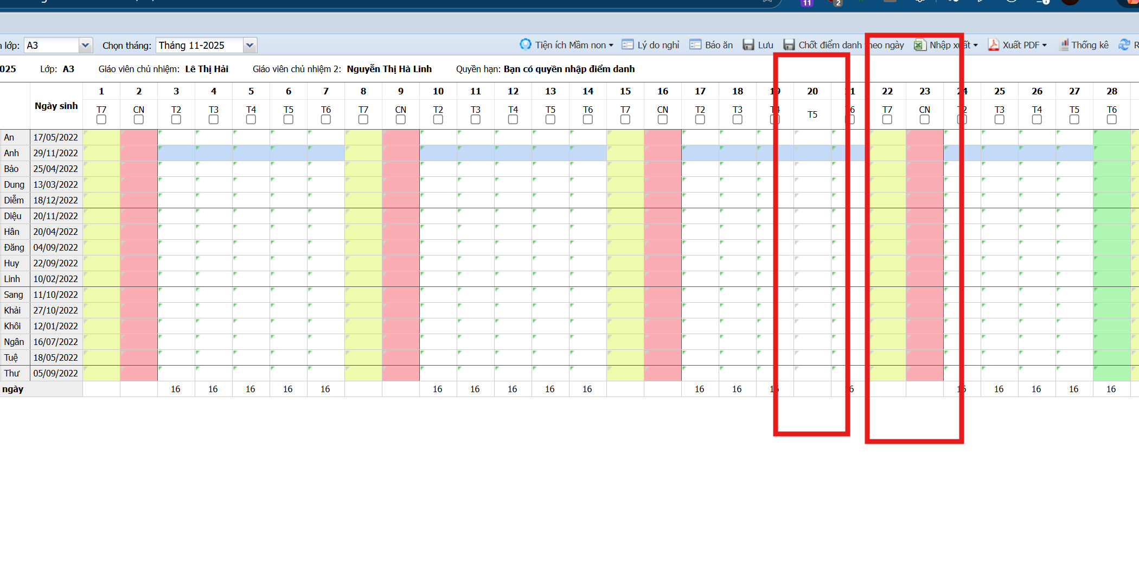The image size is (1139, 588).
Task: Click the total 16 under day 28
Action: pyautogui.click(x=1111, y=389)
